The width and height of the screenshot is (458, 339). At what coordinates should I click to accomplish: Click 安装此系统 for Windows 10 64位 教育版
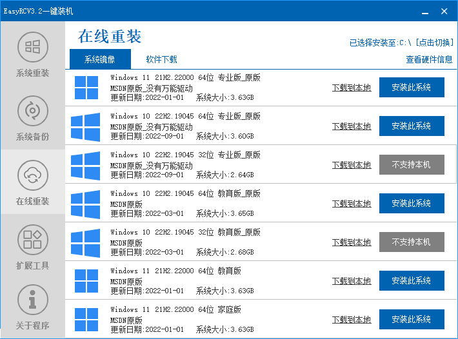click(412, 204)
